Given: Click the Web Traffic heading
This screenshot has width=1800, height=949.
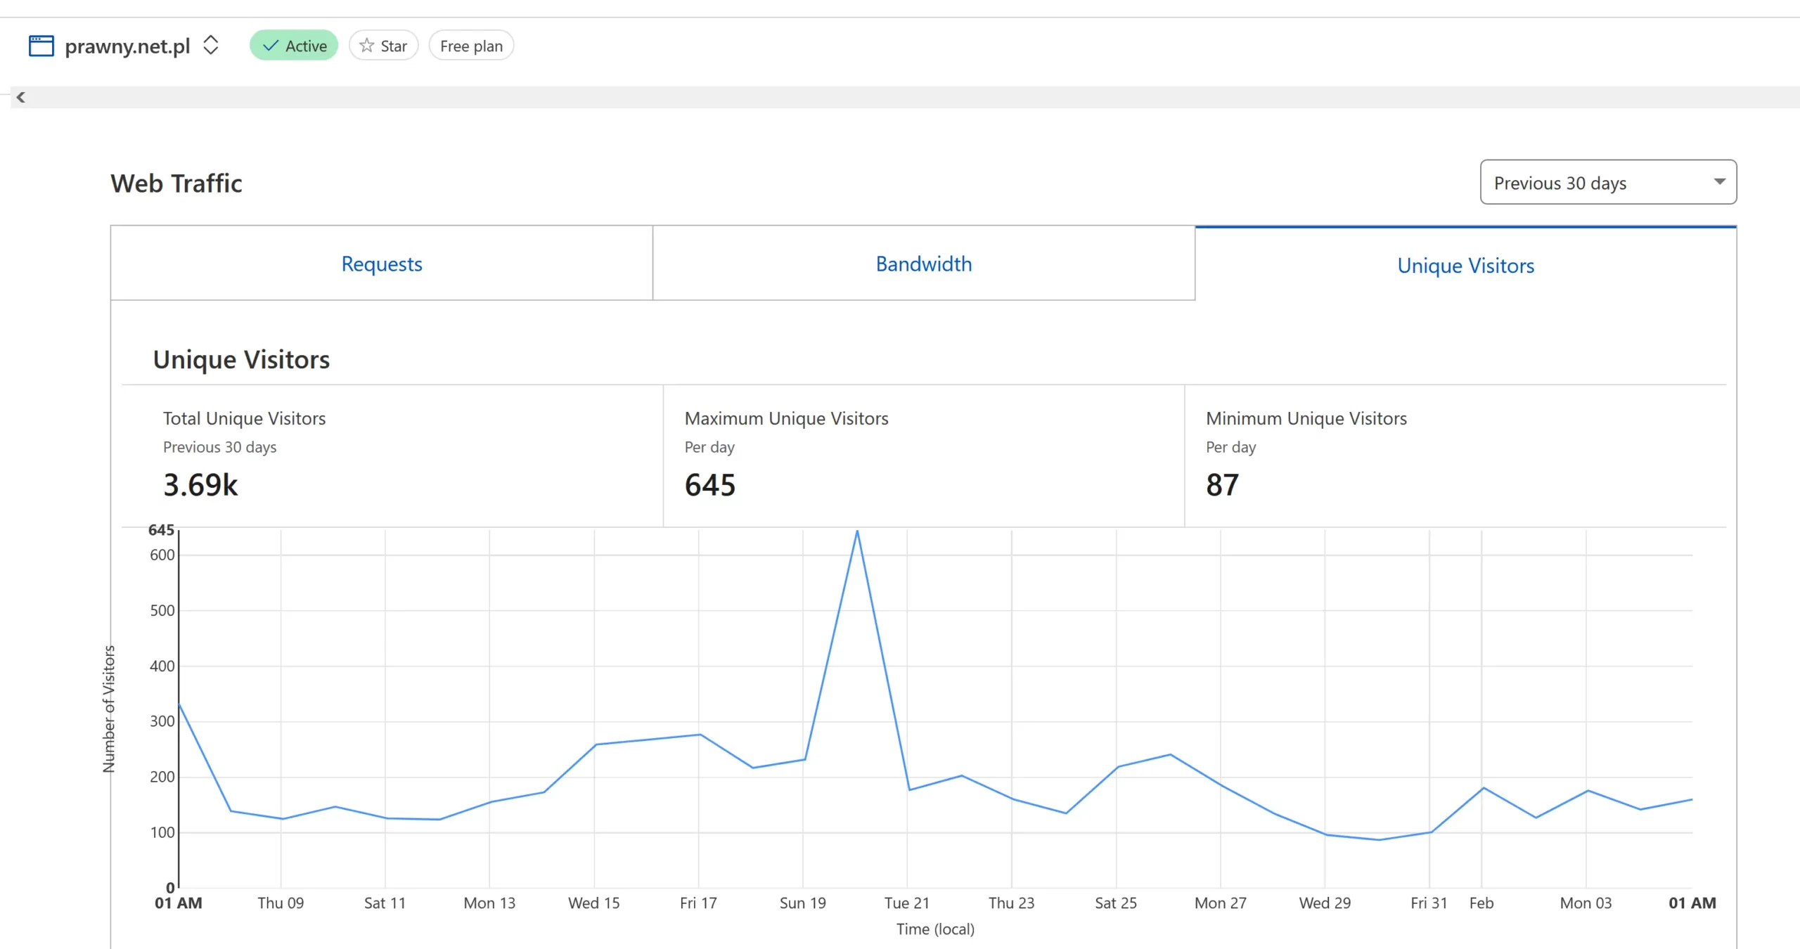Looking at the screenshot, I should coord(176,183).
